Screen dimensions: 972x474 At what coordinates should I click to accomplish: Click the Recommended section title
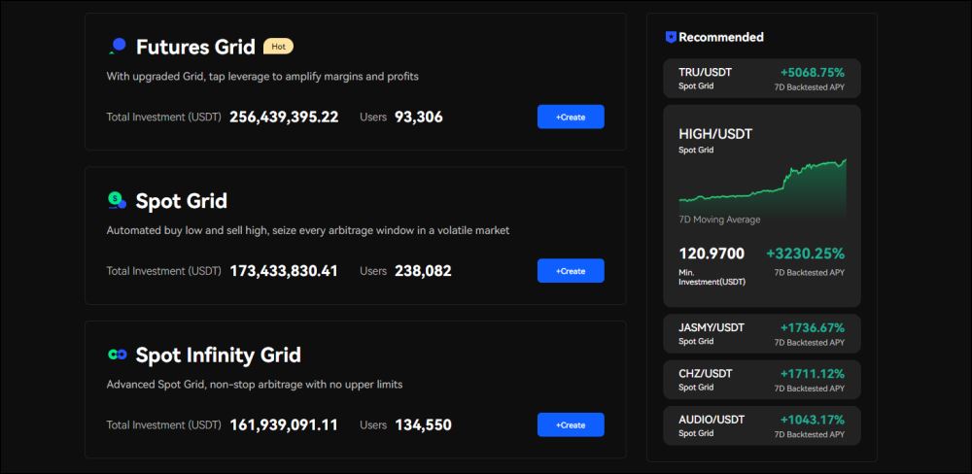pos(721,37)
